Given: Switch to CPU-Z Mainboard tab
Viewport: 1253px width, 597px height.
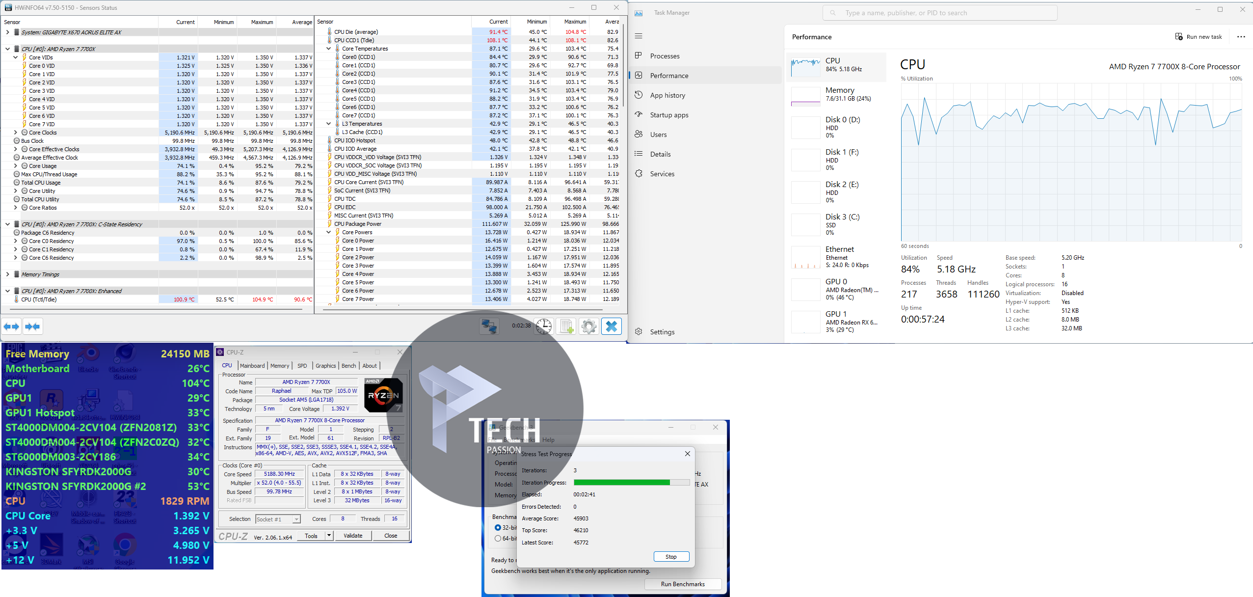Looking at the screenshot, I should [x=252, y=366].
